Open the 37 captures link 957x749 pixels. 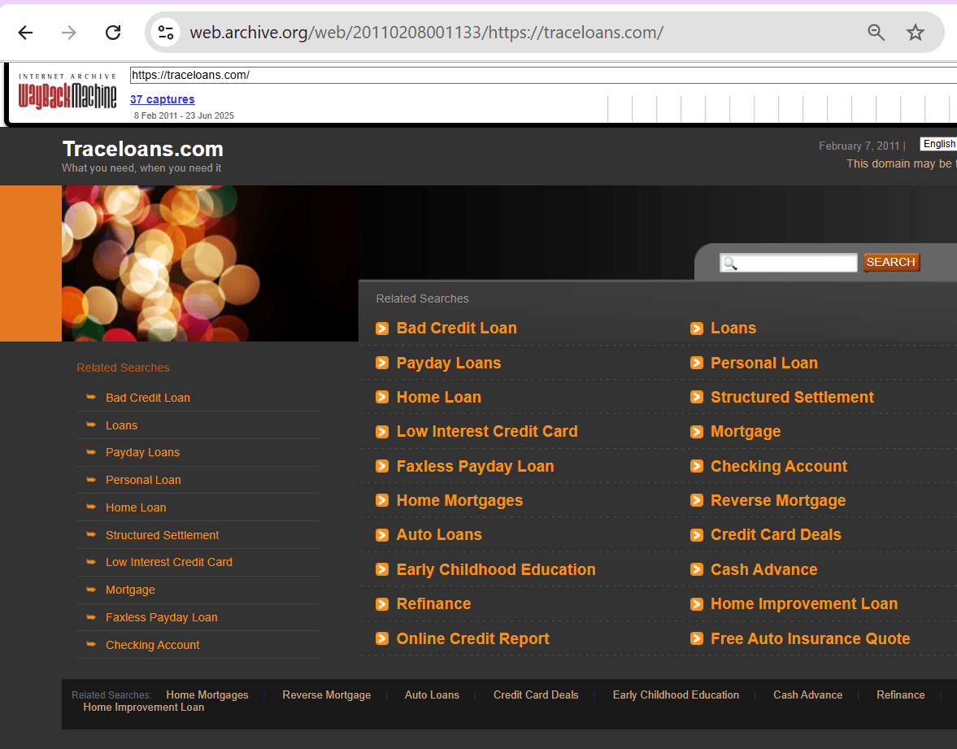(163, 99)
